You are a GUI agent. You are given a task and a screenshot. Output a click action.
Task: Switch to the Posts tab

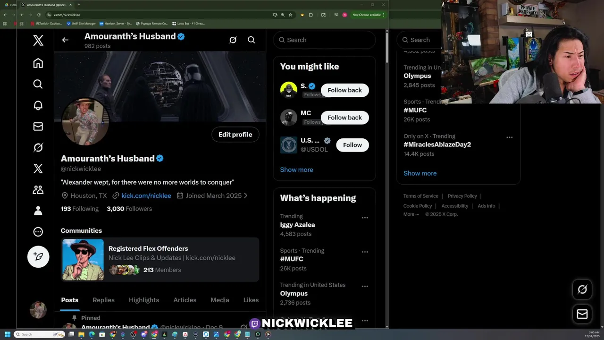click(70, 300)
